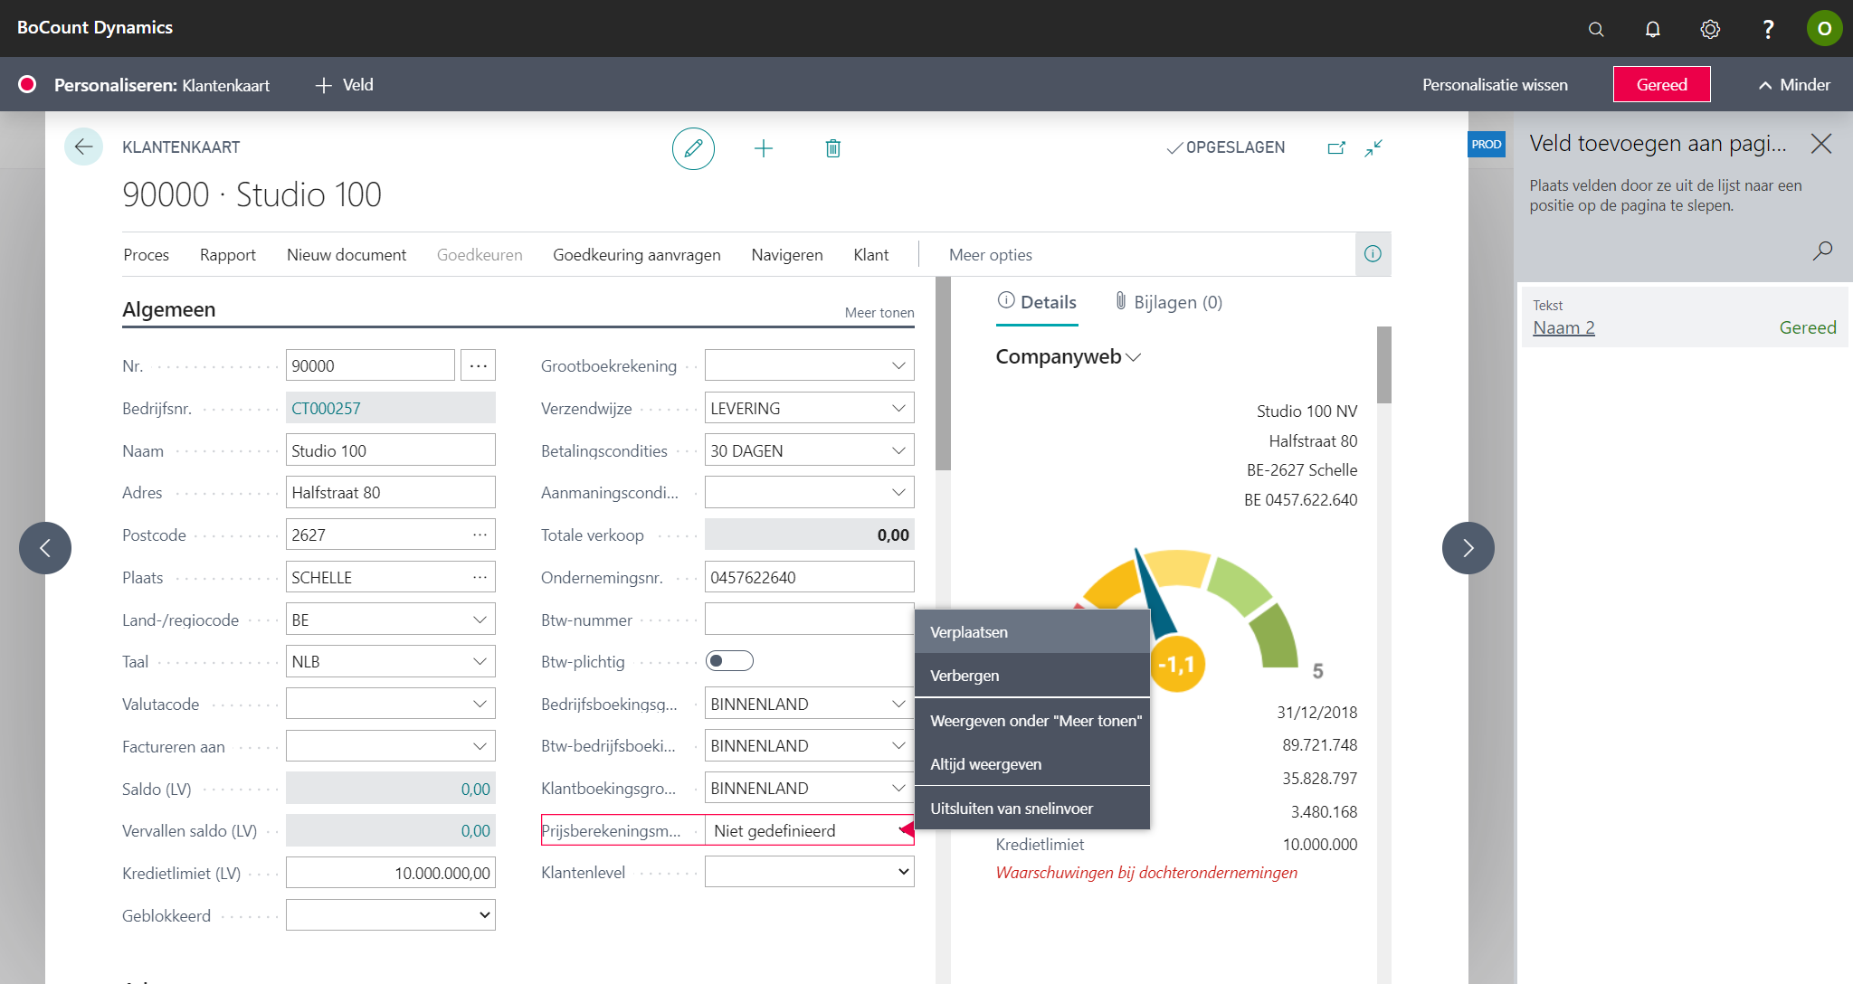Image resolution: width=1853 pixels, height=984 pixels.
Task: Switch to the Bijlagen tab
Action: pyautogui.click(x=1168, y=302)
